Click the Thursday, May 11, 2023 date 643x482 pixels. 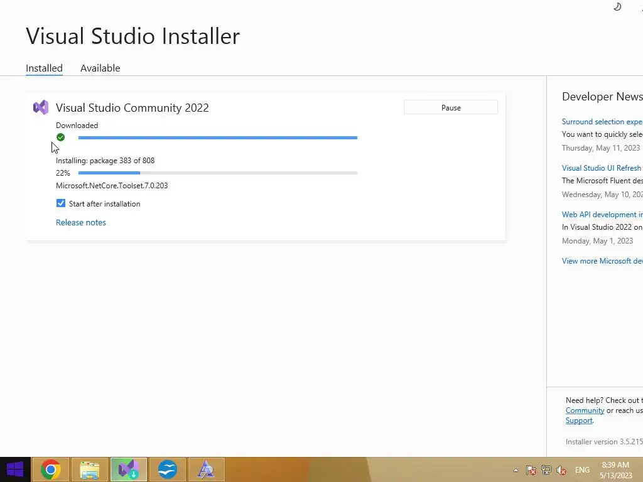(601, 148)
